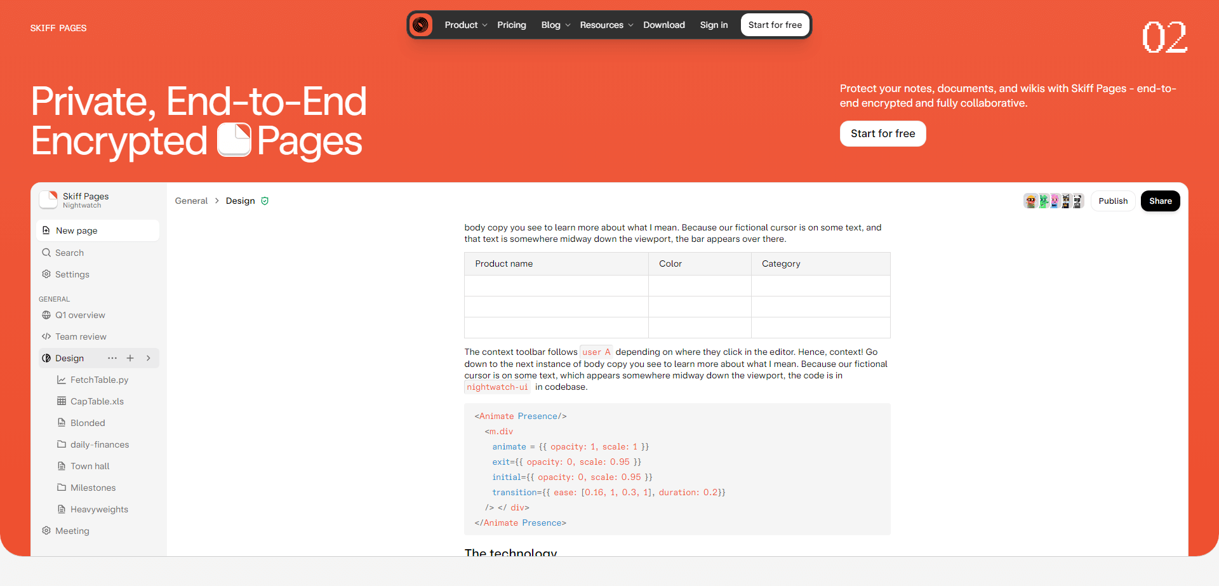Open the Product dropdown menu
The height and width of the screenshot is (586, 1219).
tap(465, 25)
